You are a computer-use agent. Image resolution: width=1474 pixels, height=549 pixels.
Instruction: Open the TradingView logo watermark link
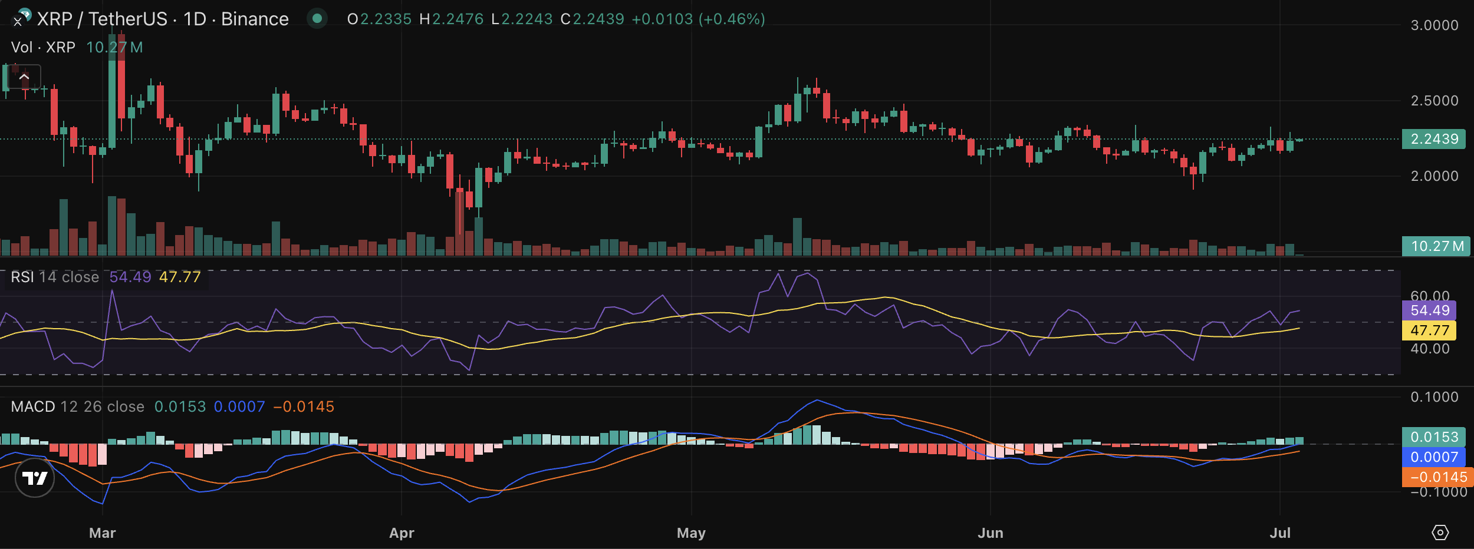(x=35, y=478)
